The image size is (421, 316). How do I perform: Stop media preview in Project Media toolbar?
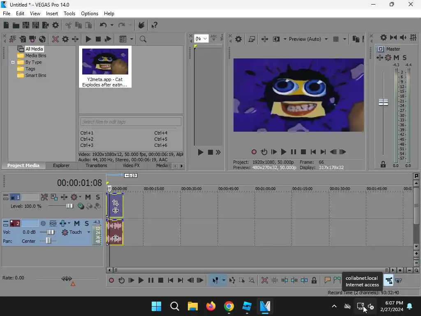point(98,39)
